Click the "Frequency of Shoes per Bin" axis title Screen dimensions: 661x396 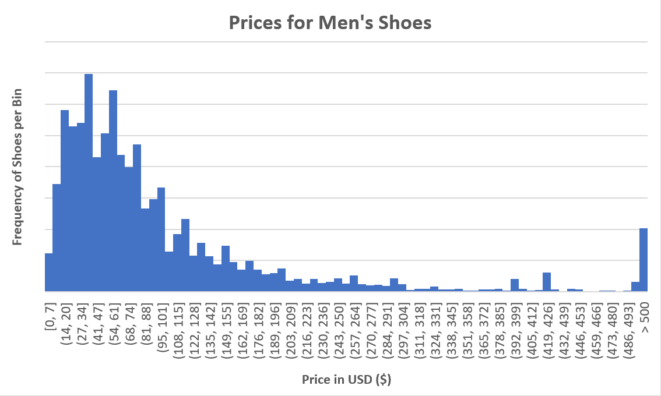click(18, 167)
